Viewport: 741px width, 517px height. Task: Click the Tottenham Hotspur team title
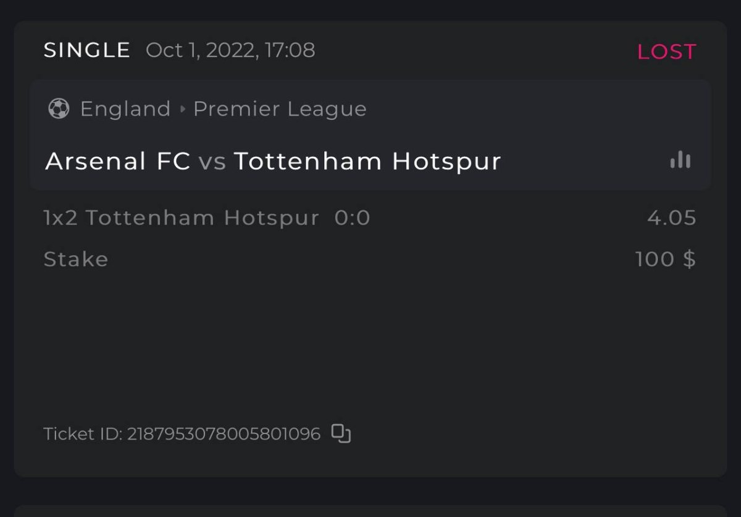click(367, 162)
